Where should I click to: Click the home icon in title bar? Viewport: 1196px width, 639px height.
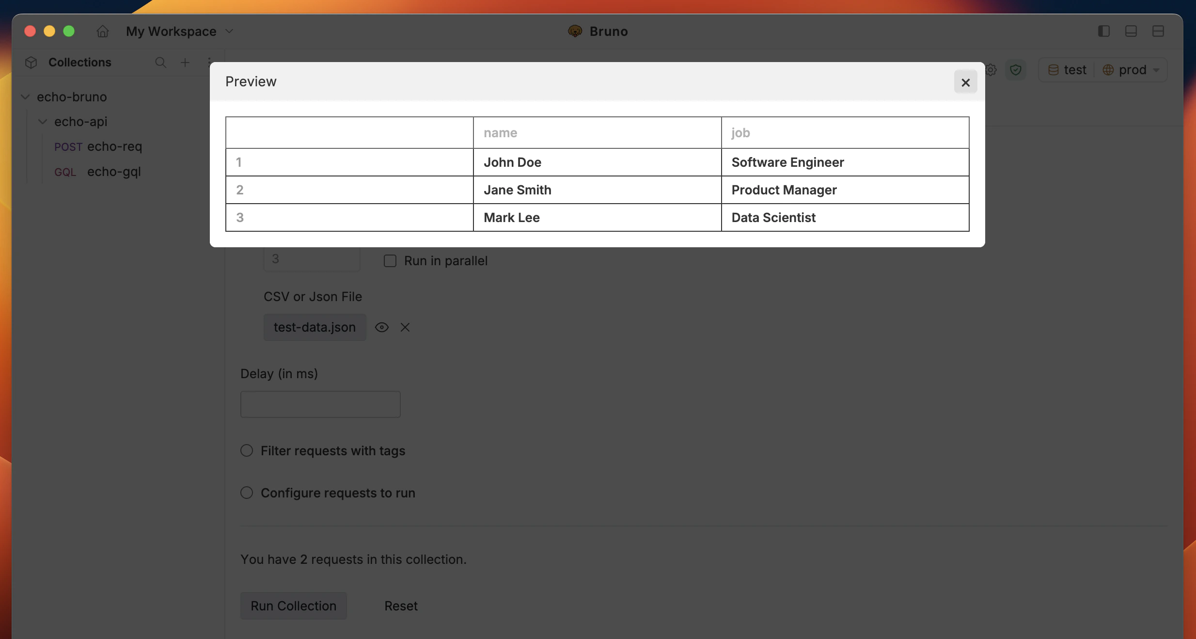pyautogui.click(x=103, y=32)
